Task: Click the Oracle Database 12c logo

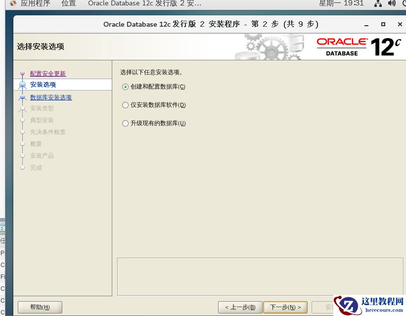Action: click(359, 47)
